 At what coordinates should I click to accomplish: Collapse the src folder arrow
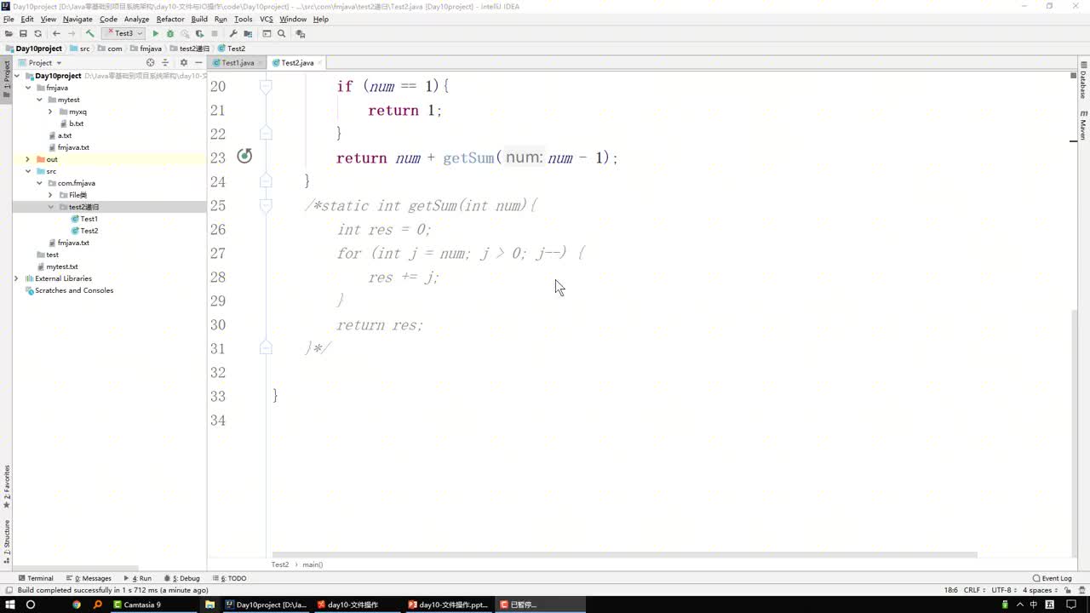27,171
